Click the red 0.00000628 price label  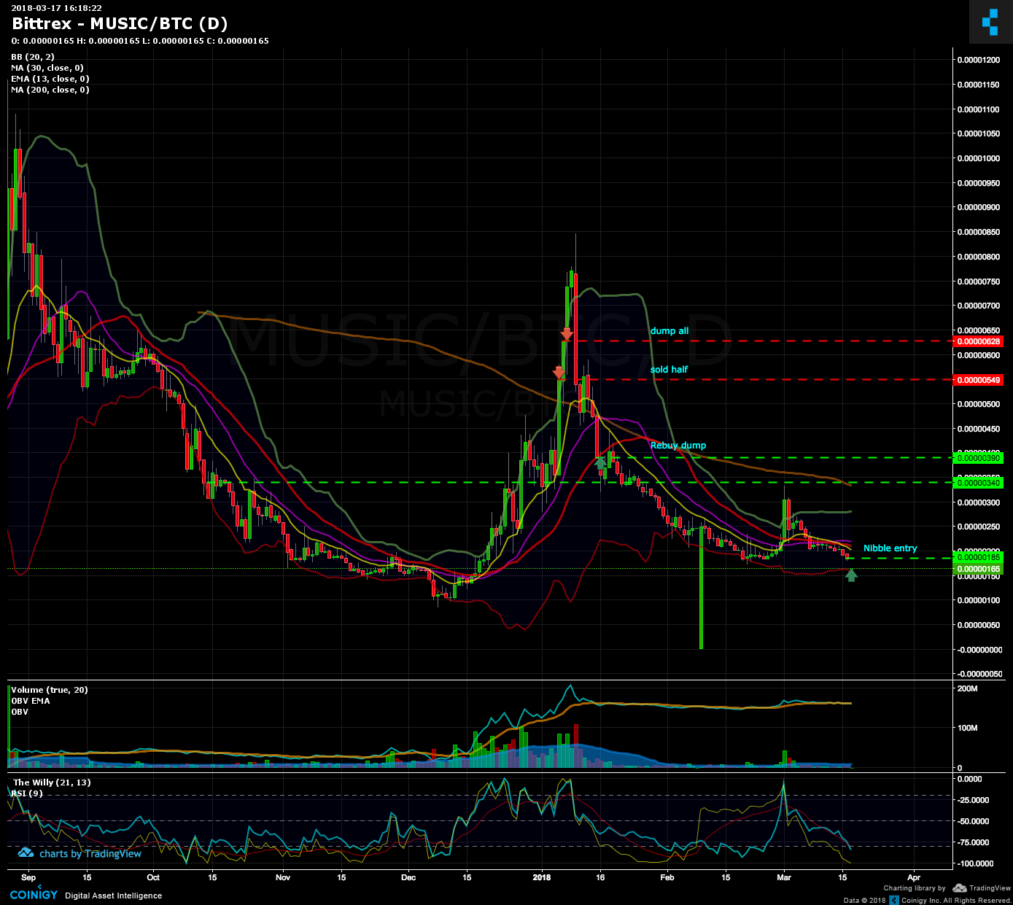pos(979,341)
